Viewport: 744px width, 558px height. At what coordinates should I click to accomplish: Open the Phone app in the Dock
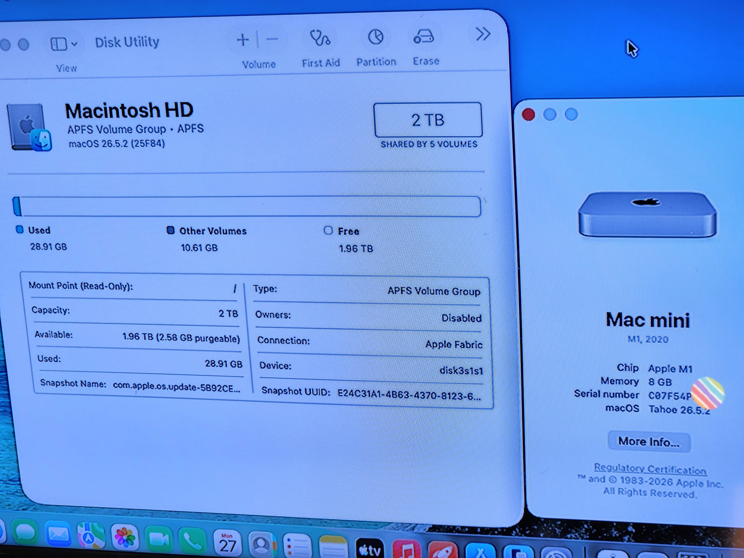193,542
